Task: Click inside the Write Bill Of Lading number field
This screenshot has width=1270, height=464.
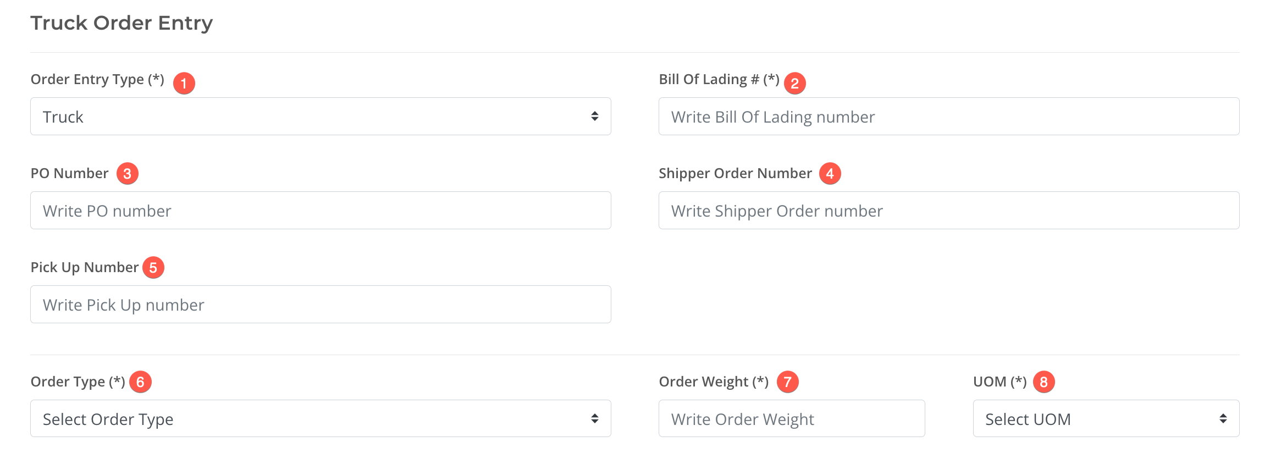Action: 948,116
